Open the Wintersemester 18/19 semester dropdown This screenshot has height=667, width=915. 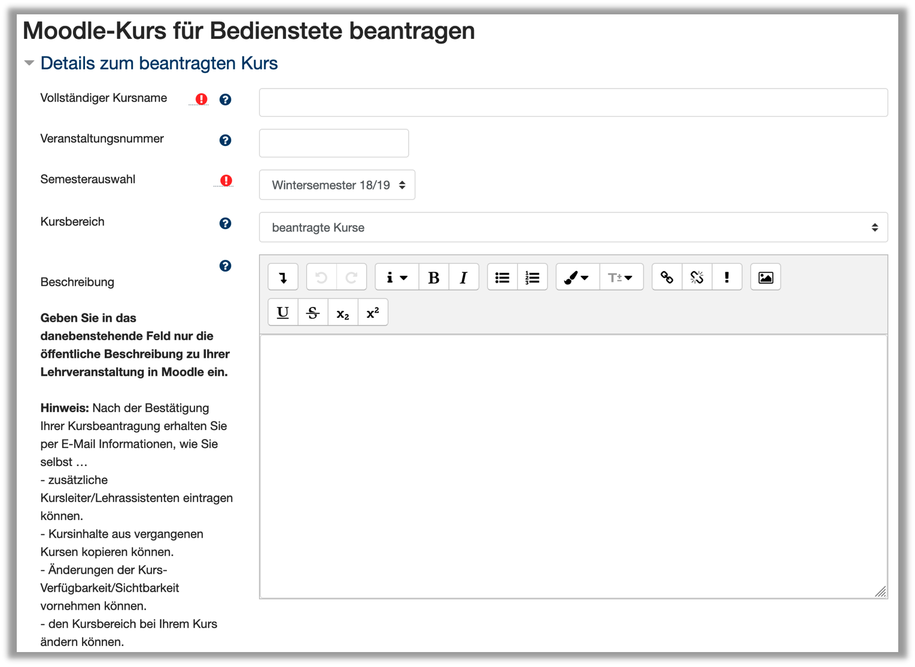[x=337, y=185]
